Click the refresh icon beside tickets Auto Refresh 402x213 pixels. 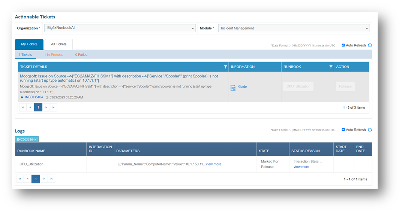(x=370, y=45)
